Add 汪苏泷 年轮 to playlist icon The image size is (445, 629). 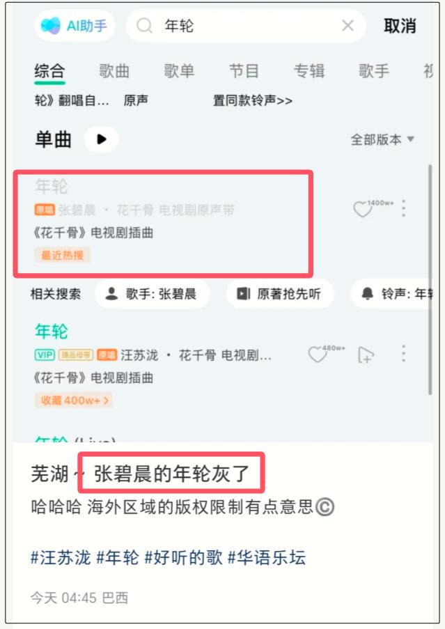point(366,355)
